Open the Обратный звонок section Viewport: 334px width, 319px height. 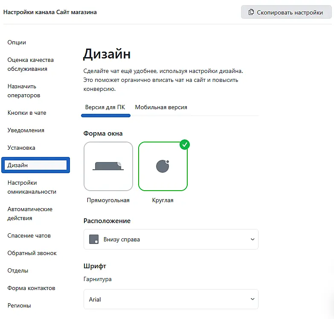(32, 253)
